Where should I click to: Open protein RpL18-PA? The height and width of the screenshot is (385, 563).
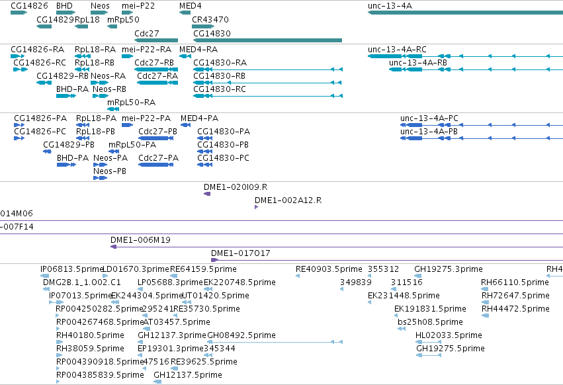(96, 118)
